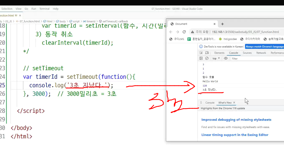Select the Console tab in DevTools
Viewport: 284px width, 164px height.
234,53
